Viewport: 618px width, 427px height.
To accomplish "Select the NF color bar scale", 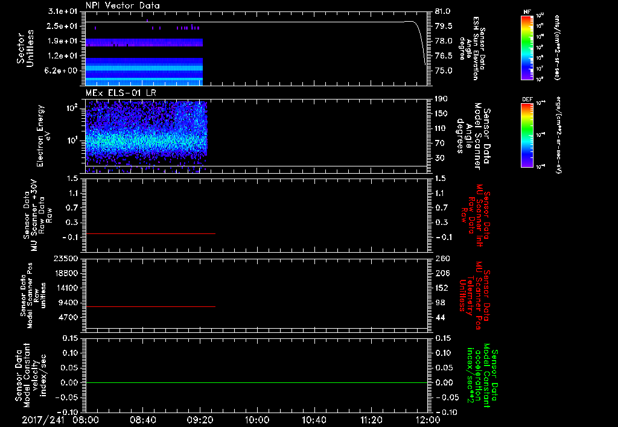I will pyautogui.click(x=527, y=48).
